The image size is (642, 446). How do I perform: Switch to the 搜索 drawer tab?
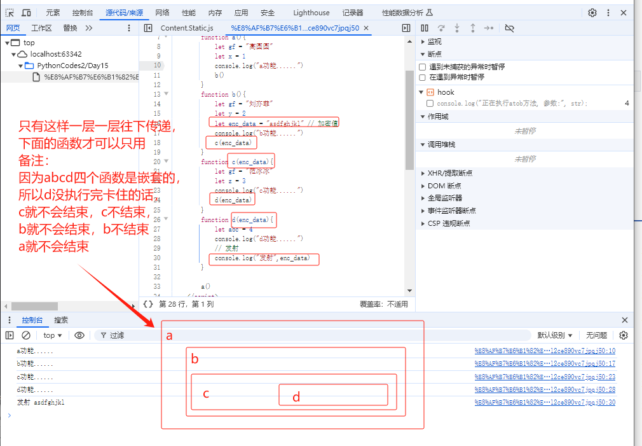[x=61, y=320]
